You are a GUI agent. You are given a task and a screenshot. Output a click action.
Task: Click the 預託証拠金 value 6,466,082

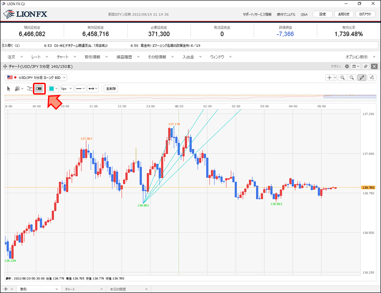pos(32,34)
